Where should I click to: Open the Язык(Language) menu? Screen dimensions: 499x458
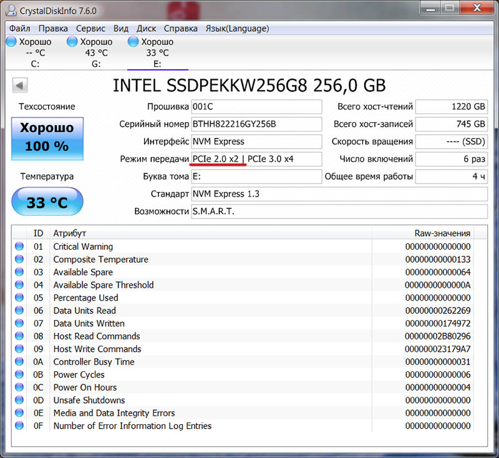(237, 29)
